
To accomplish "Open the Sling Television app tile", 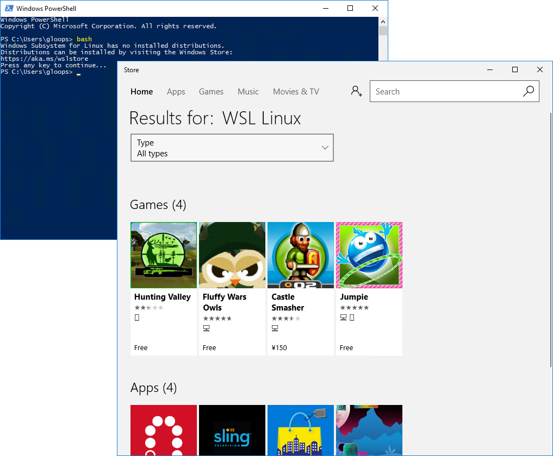I will point(232,430).
